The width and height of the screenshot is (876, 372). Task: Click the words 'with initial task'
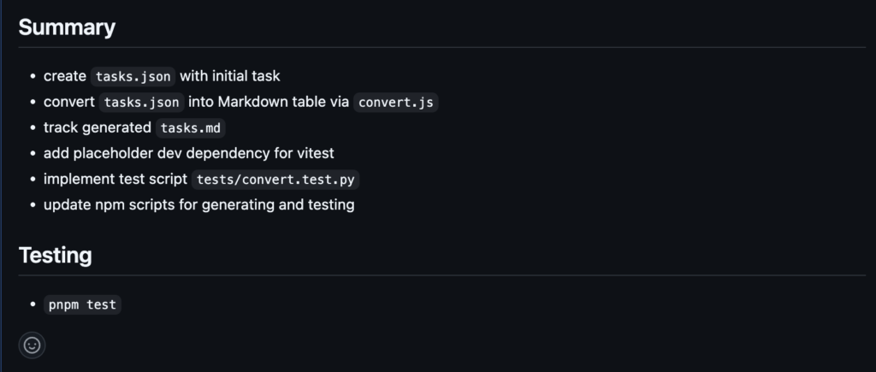tap(229, 76)
